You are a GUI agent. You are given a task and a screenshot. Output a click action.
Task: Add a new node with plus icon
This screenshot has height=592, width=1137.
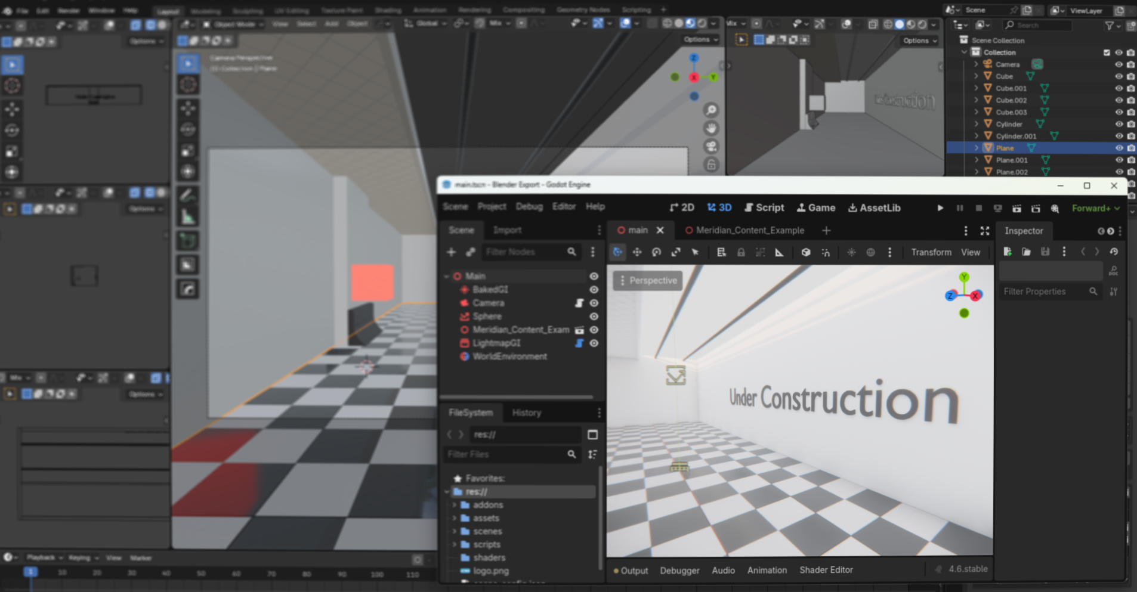452,252
